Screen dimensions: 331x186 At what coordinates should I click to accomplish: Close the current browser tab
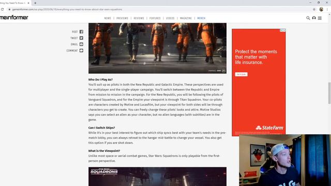click(28, 3)
